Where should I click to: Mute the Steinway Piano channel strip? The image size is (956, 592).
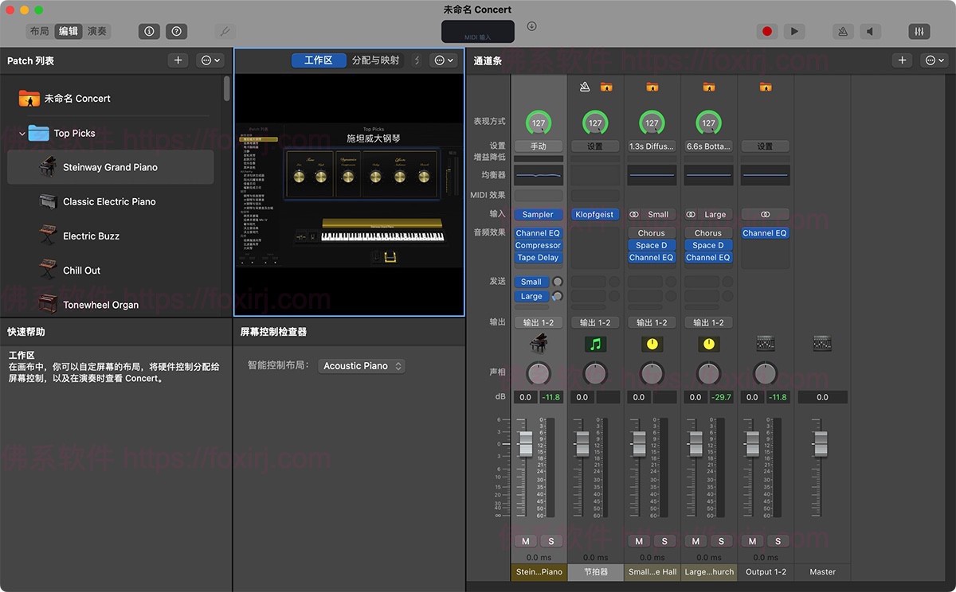point(526,541)
